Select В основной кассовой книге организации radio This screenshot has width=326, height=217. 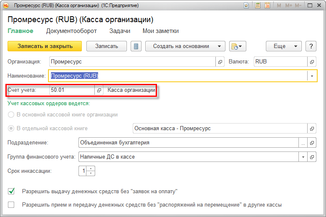tap(11, 114)
